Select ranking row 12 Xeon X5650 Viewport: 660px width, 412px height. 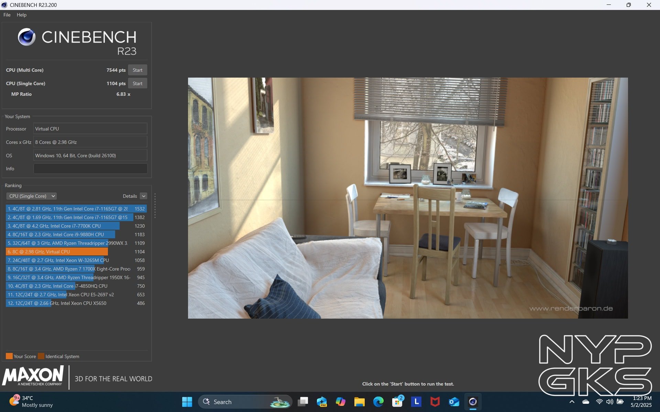point(76,303)
